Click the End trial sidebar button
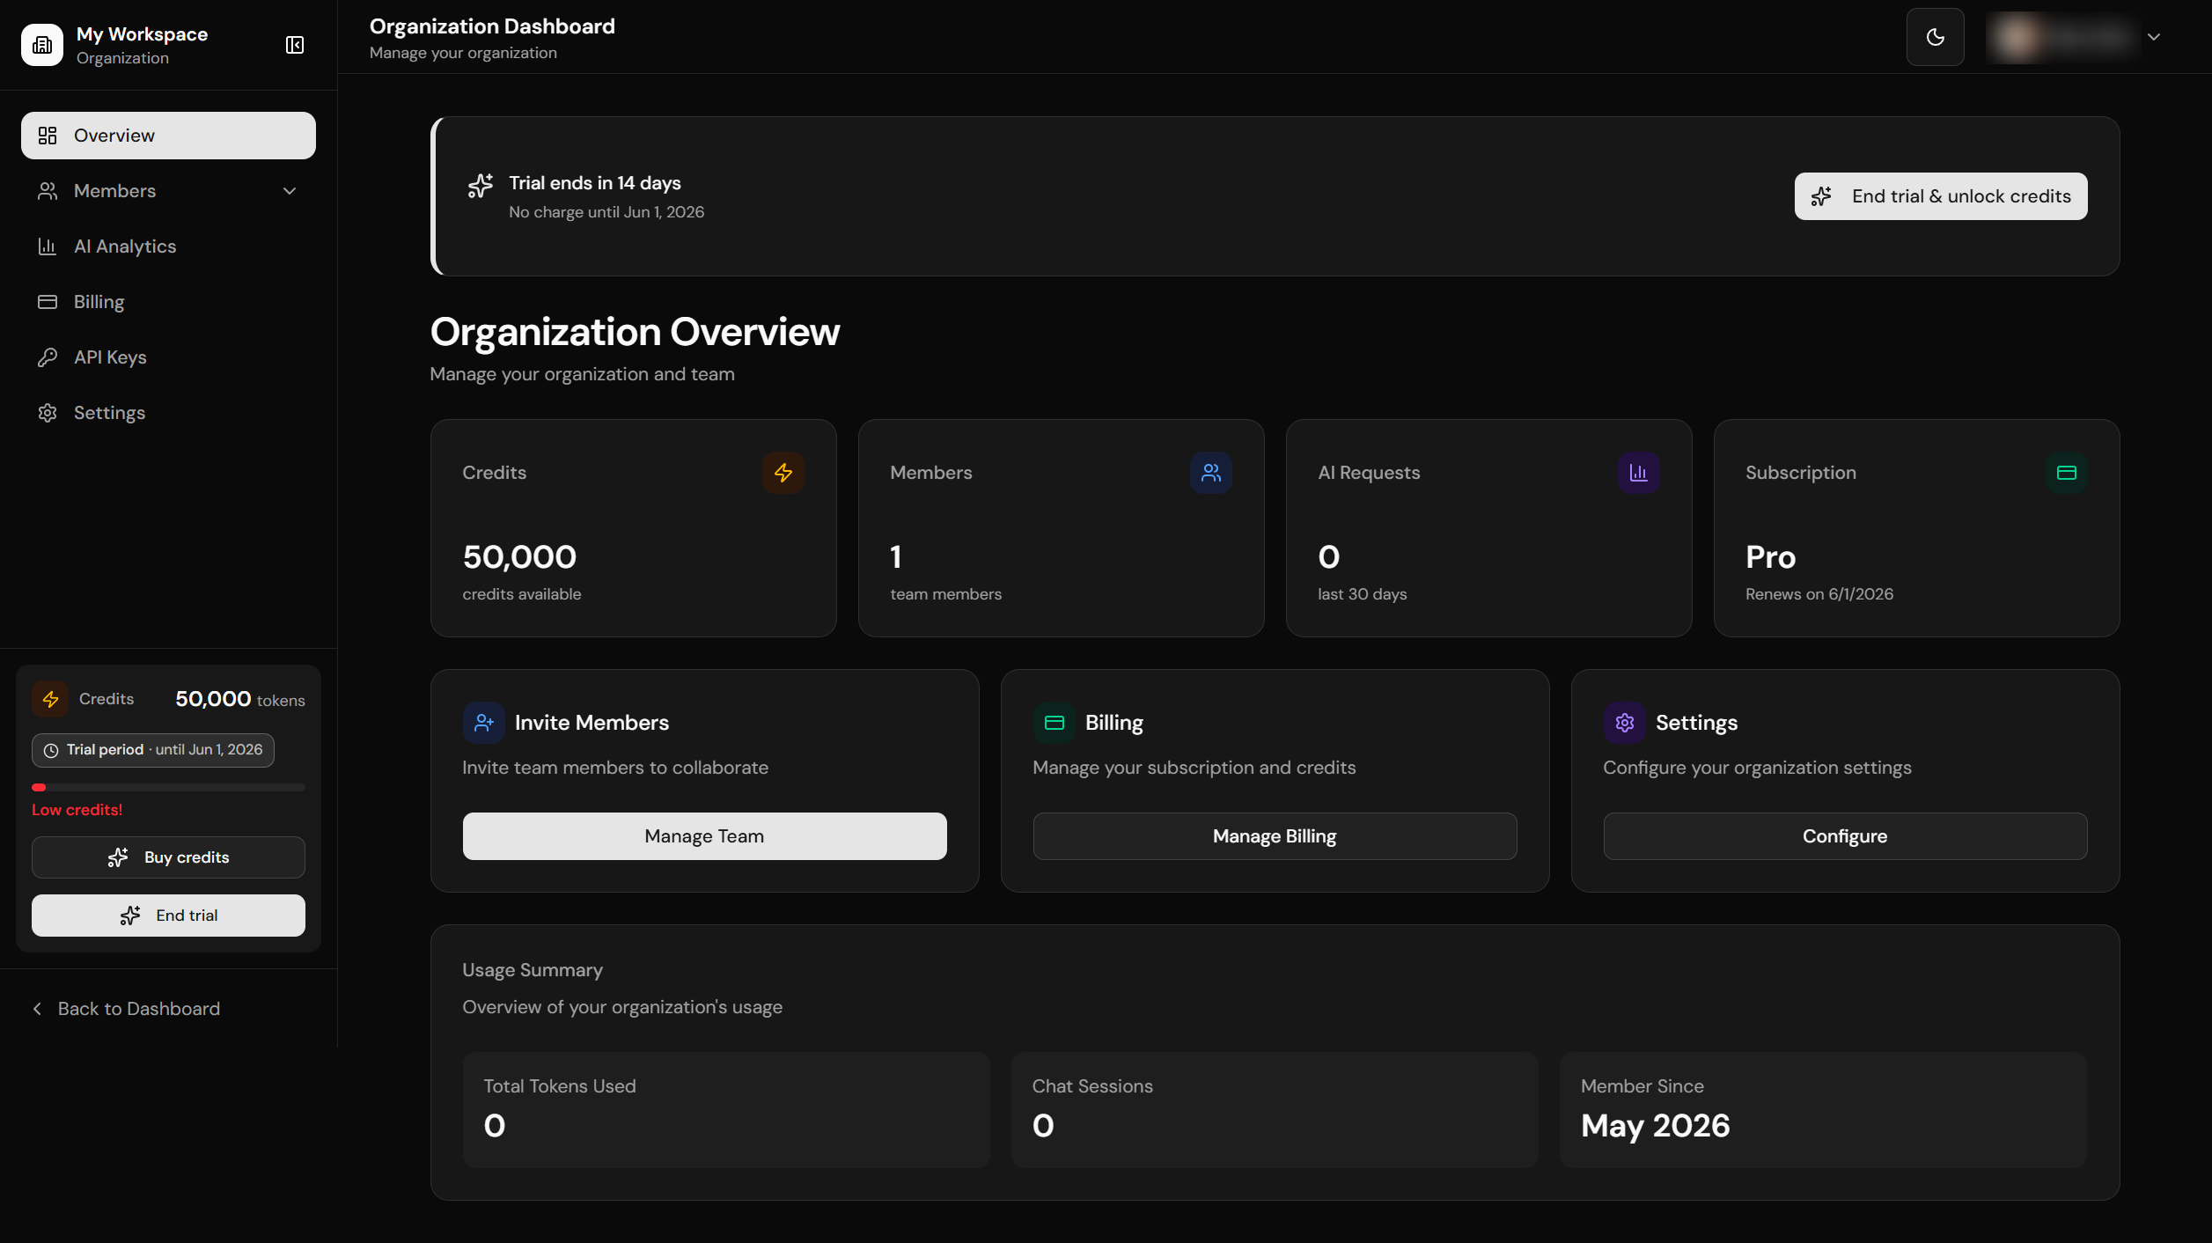Viewport: 2212px width, 1243px height. click(168, 916)
